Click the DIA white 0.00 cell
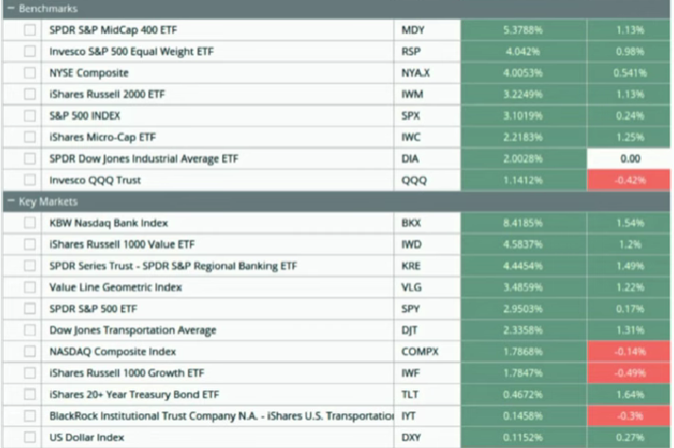Screen dimensions: 674x448 point(628,159)
